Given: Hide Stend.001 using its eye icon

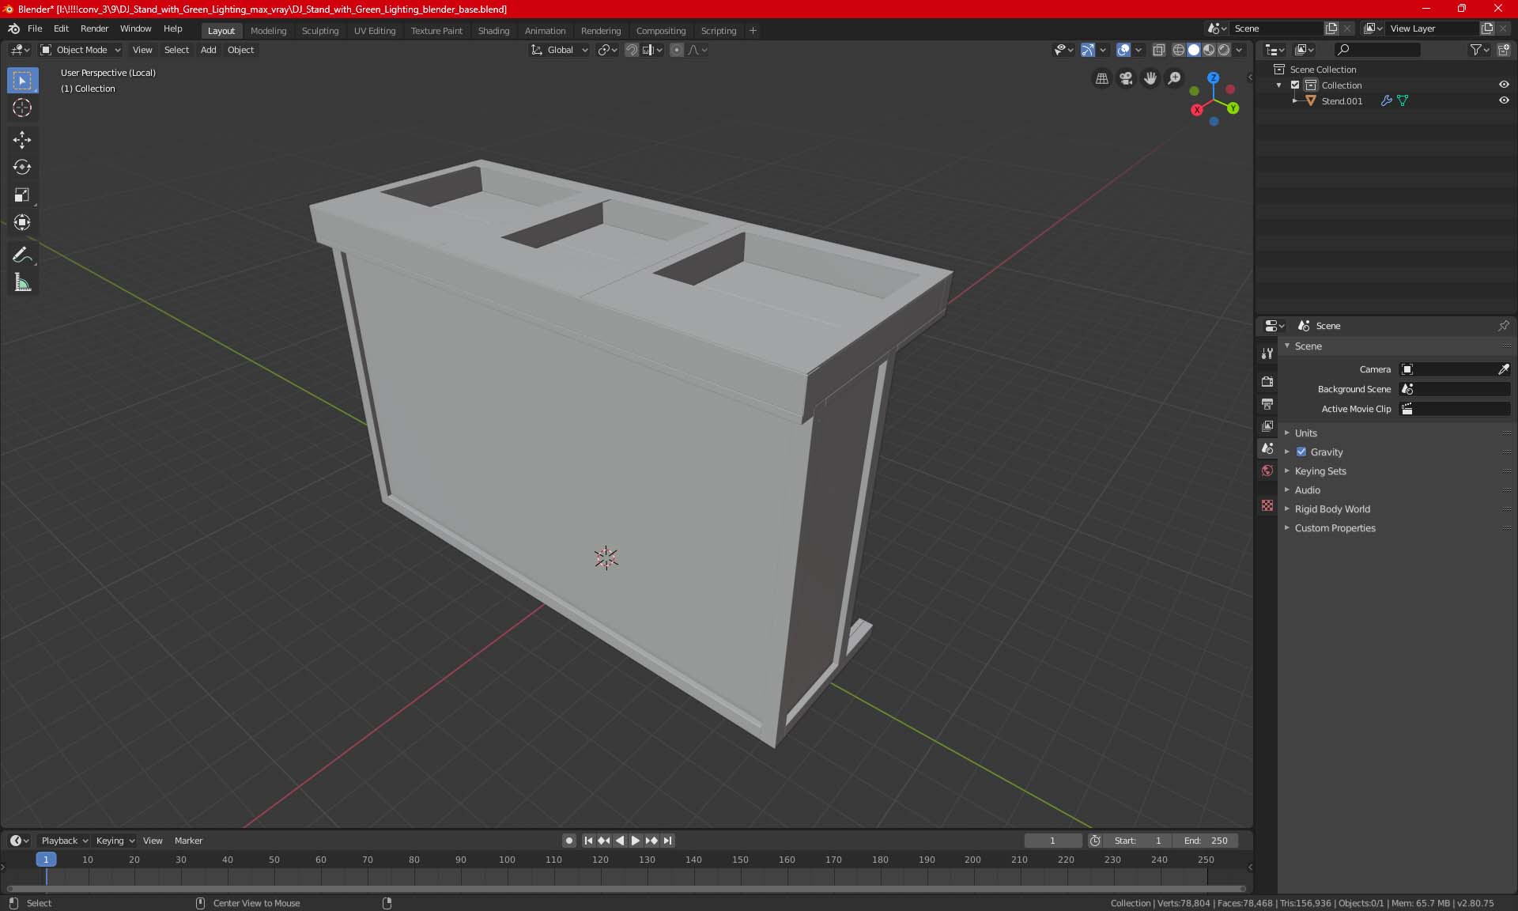Looking at the screenshot, I should pos(1504,100).
